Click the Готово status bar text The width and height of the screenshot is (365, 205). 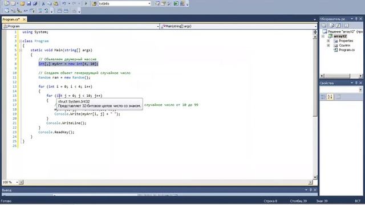click(x=6, y=201)
